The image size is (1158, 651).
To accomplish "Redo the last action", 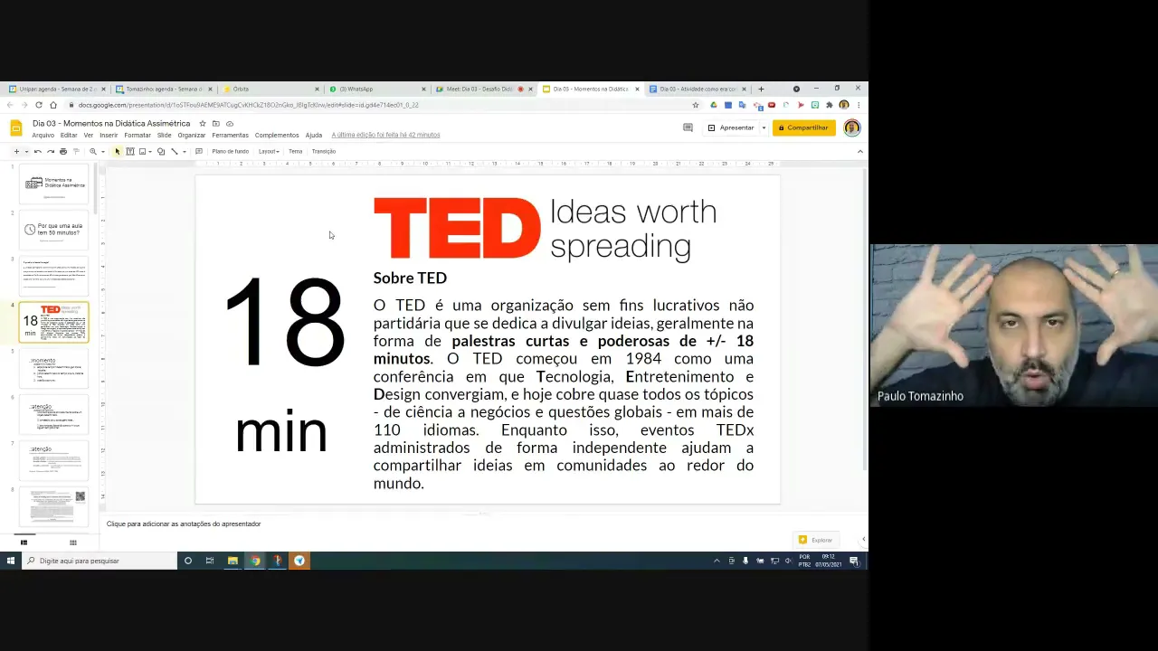I will pos(50,151).
